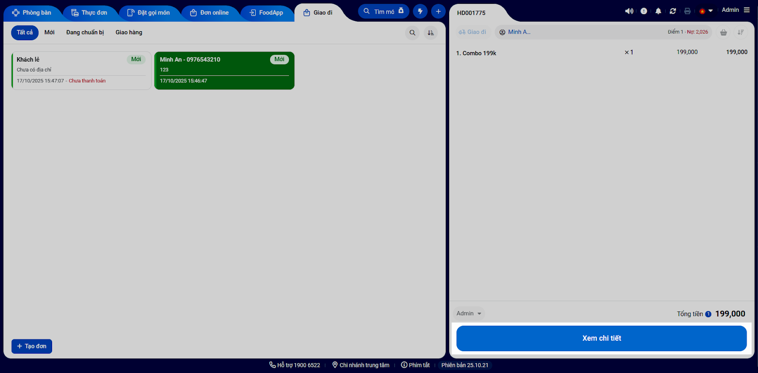Image resolution: width=758 pixels, height=373 pixels.
Task: Open the hamburger main menu
Action: tap(747, 10)
